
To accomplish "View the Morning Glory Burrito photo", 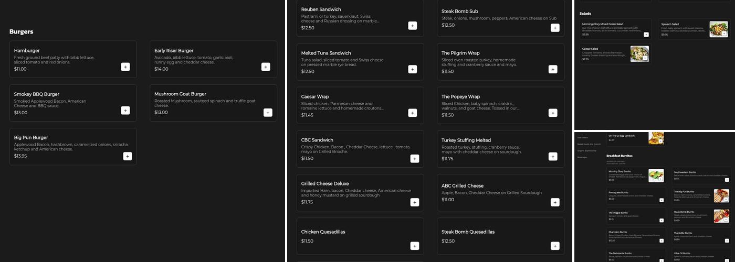I will click(x=656, y=176).
